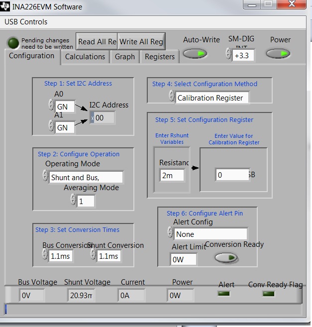Click the Step 5: Set Configuration Register heading
This screenshot has height=327, width=312.
[204, 120]
